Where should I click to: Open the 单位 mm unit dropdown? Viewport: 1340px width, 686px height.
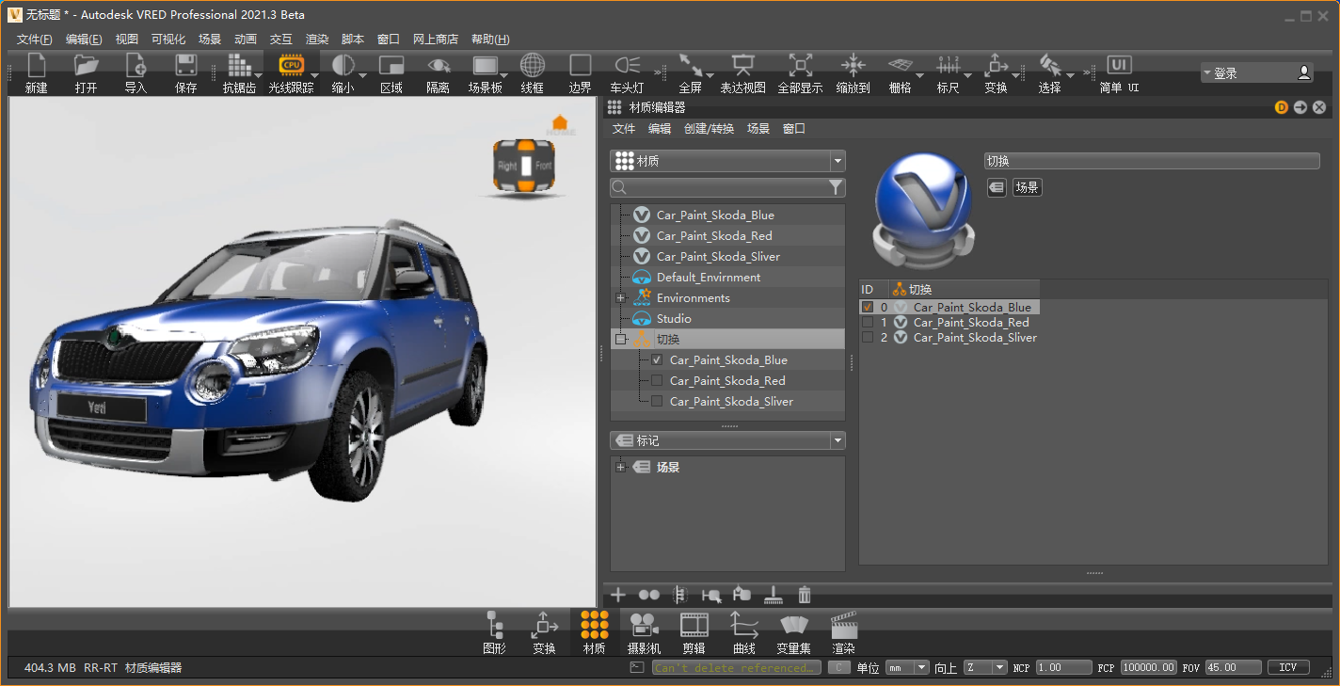908,667
